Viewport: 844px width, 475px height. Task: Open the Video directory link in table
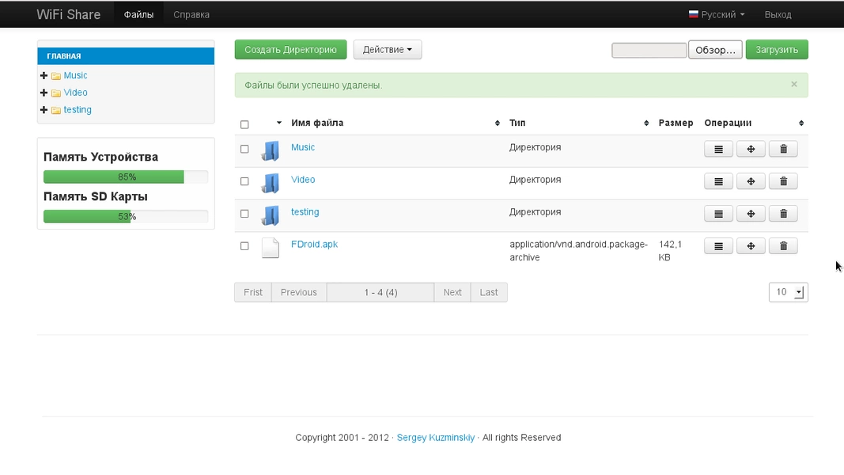point(303,180)
